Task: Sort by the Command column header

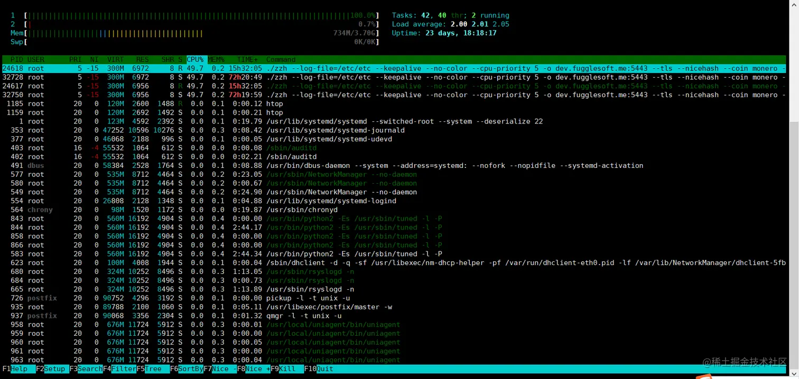Action: 281,60
